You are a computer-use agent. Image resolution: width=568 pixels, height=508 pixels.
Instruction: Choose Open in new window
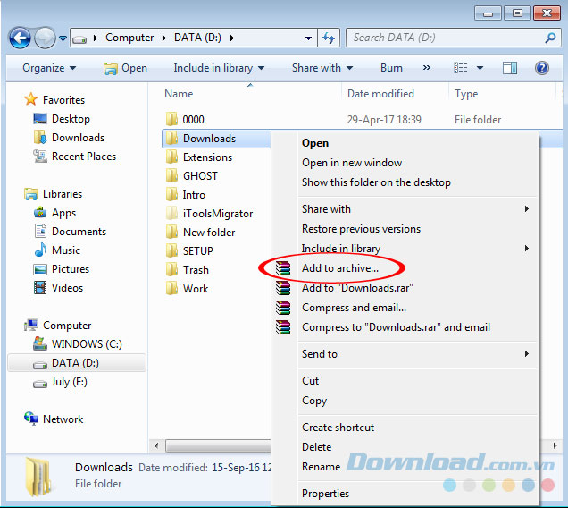click(405, 163)
